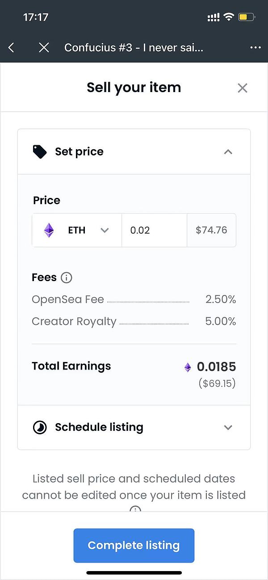
Task: Show the Fees info tooltip icon
Action: click(x=66, y=277)
